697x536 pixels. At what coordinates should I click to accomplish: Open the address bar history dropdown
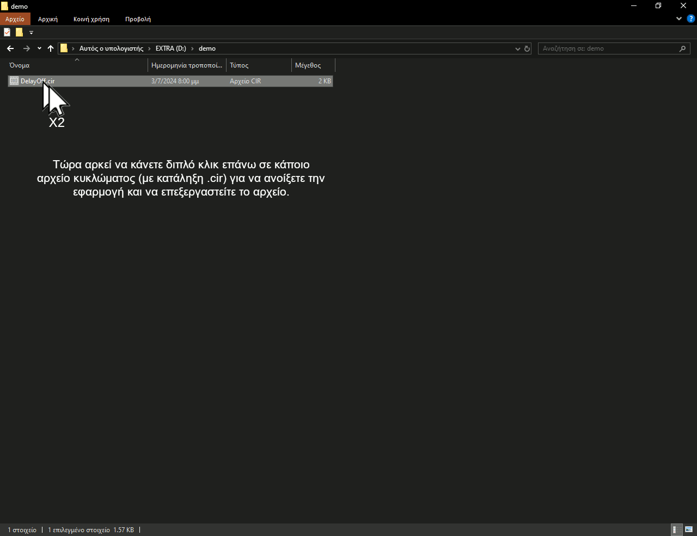point(517,48)
